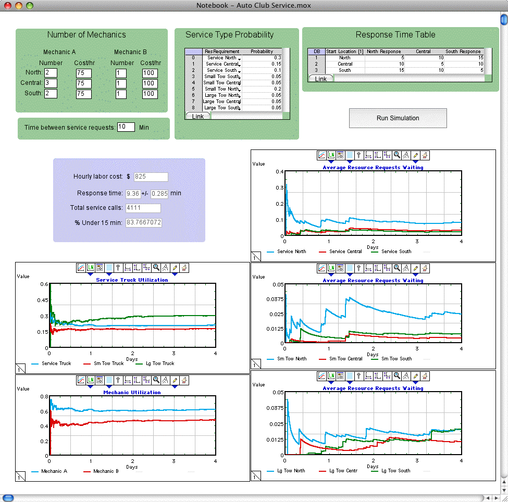Image resolution: width=508 pixels, height=502 pixels.
Task: Click the horizontal scrollbar thumb at bottom left
Action: click(8, 498)
